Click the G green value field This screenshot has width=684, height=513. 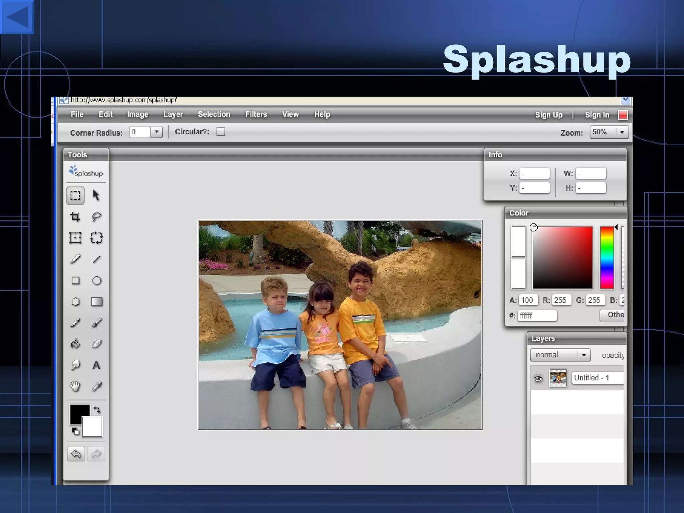click(x=595, y=300)
